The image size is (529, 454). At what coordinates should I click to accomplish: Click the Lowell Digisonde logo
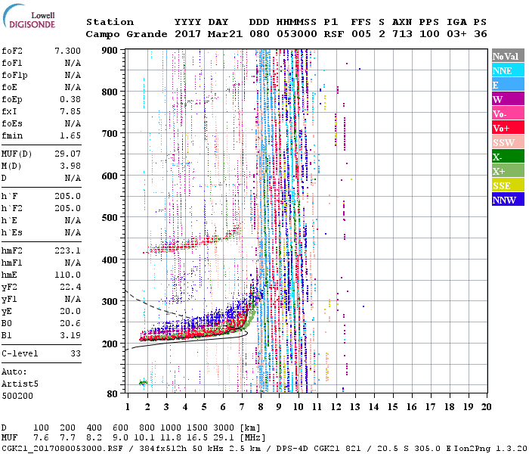tap(29, 16)
